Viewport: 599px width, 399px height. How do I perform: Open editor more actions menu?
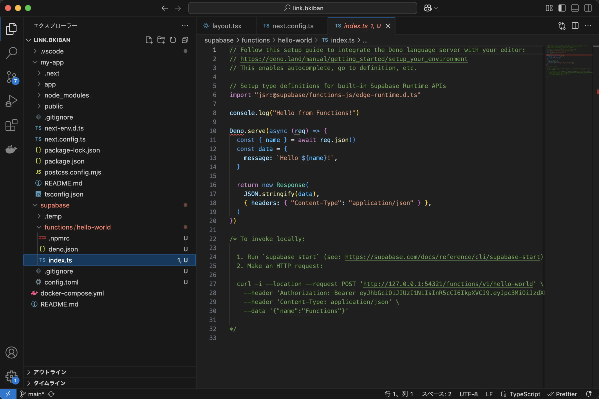tap(588, 26)
